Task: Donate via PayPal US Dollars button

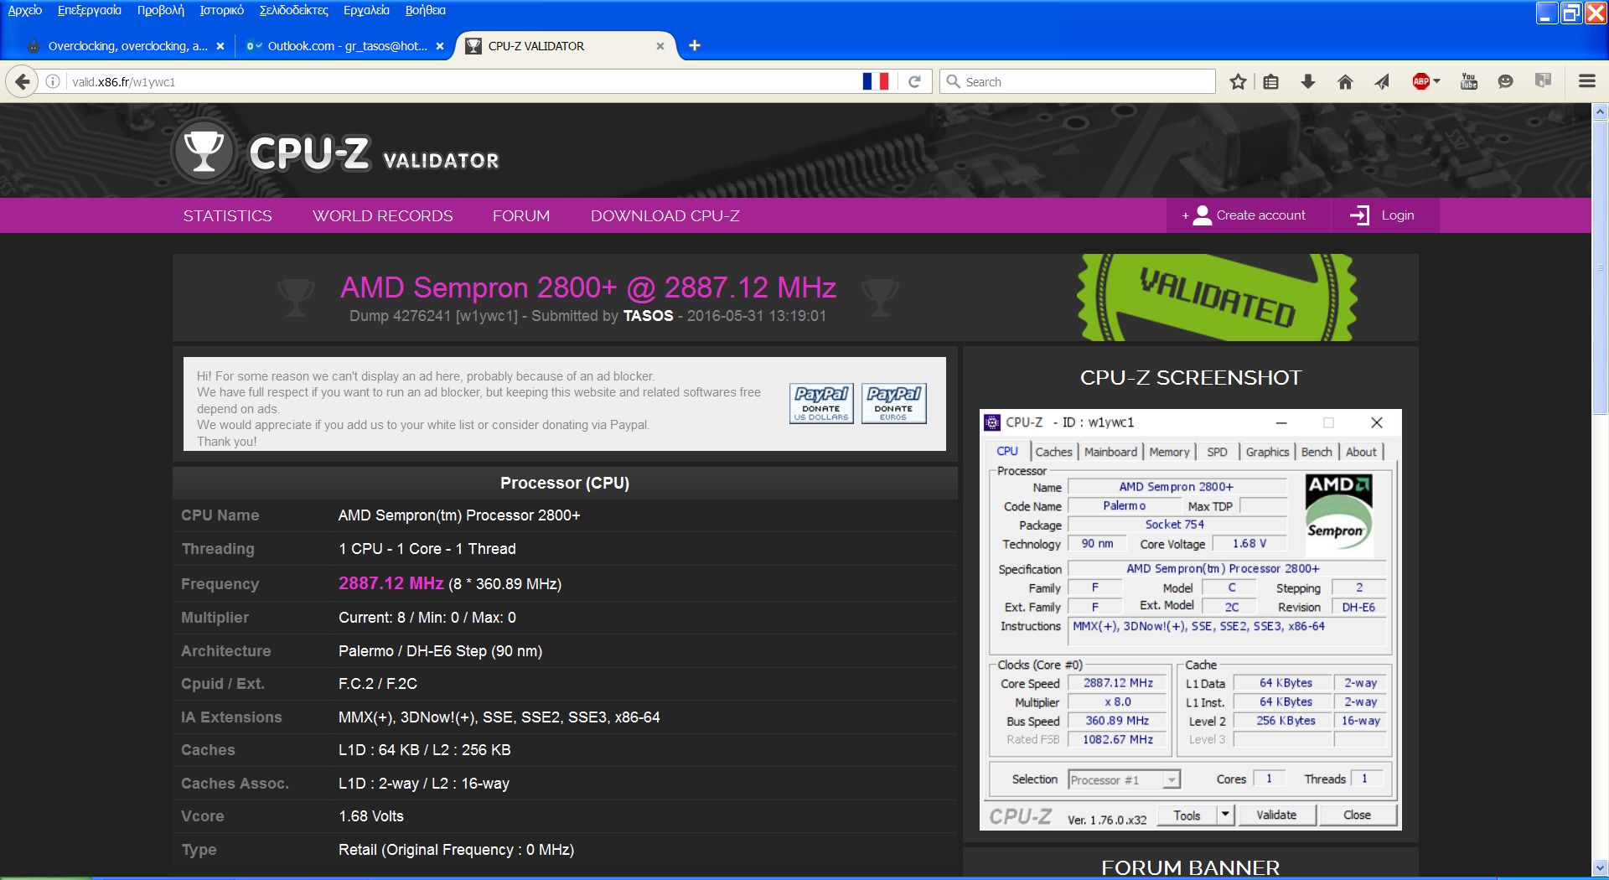Action: pos(821,403)
